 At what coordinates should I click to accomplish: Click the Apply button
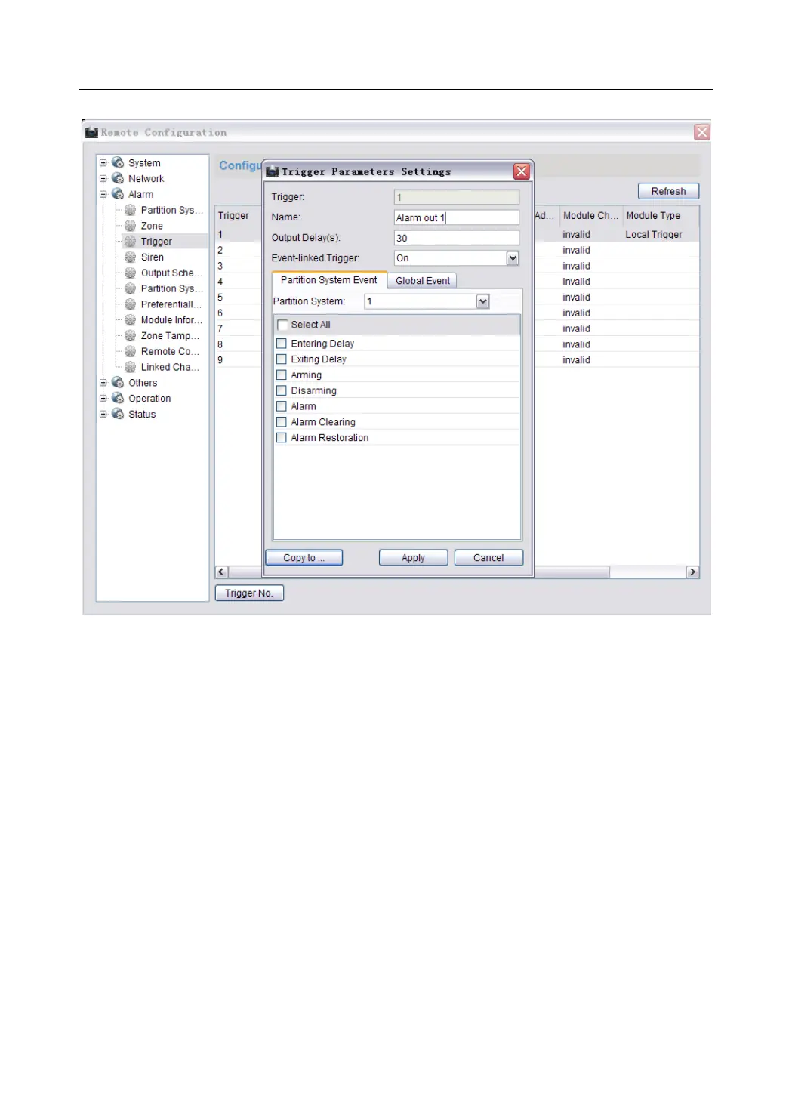point(413,558)
